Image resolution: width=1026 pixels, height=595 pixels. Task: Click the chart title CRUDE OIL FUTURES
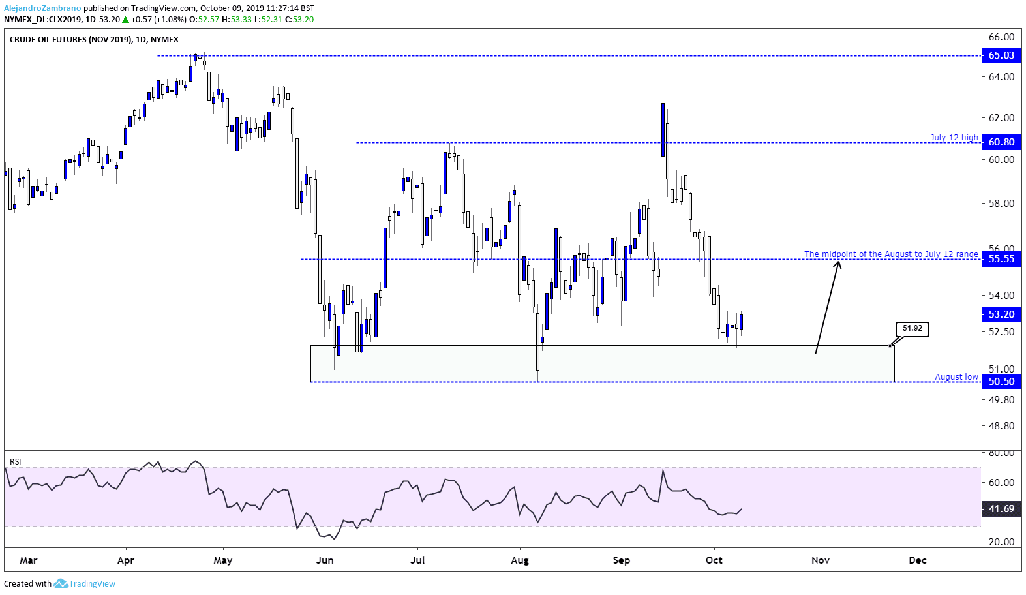(x=94, y=40)
